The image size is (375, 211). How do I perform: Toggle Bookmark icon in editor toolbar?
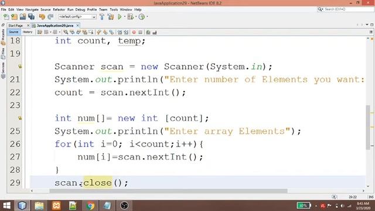111,32
